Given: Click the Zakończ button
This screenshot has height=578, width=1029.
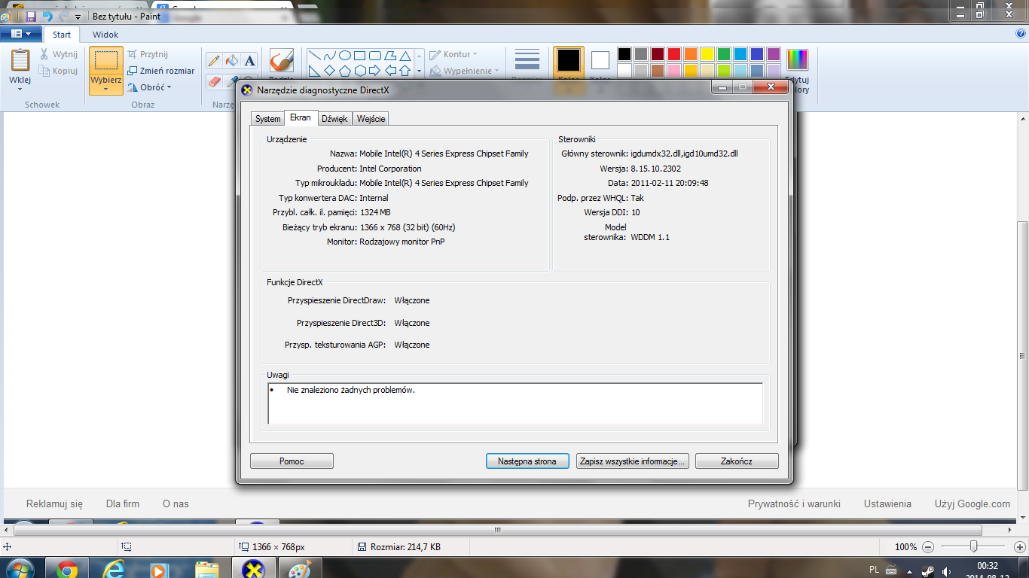Looking at the screenshot, I should 737,461.
